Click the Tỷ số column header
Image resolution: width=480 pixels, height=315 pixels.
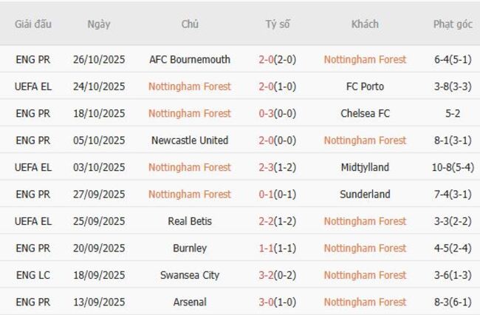(x=278, y=24)
